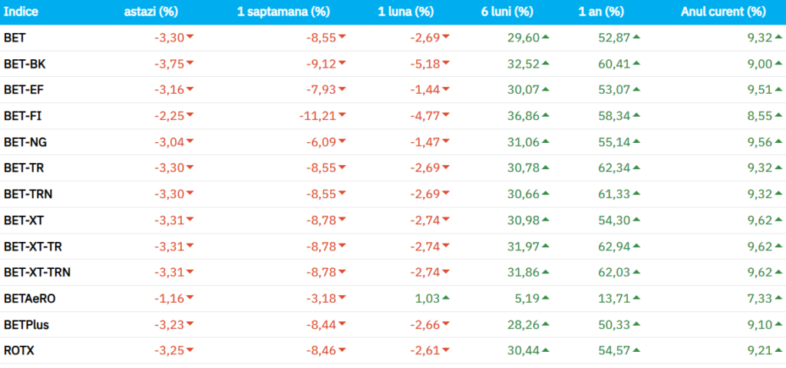Screen dimensions: 786x368
Task: Click the green up arrow beside BETAeRO 1 luna 1,03
Action: point(446,298)
